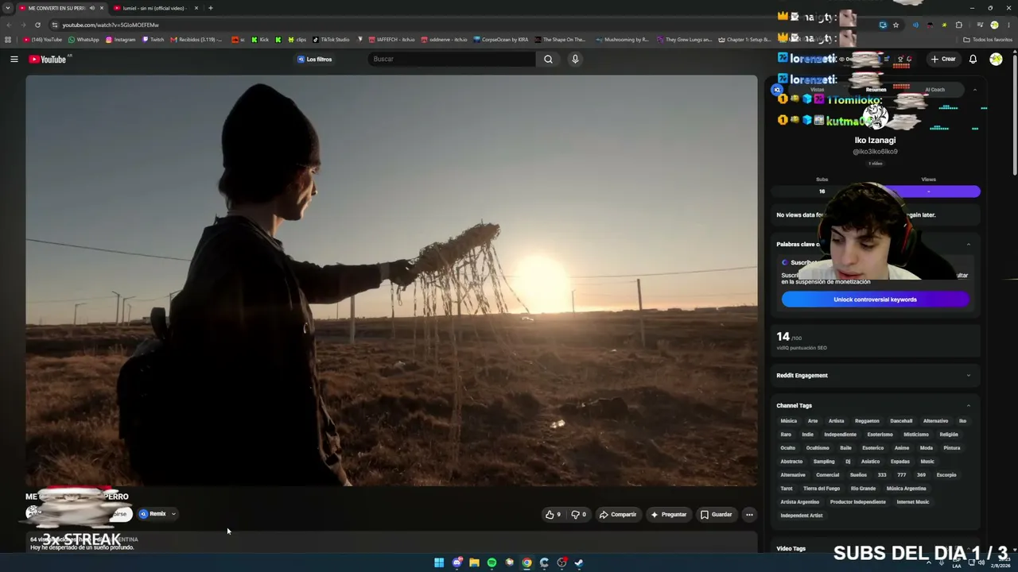The height and width of the screenshot is (572, 1018).
Task: Select the Internet Music tag
Action: [912, 502]
